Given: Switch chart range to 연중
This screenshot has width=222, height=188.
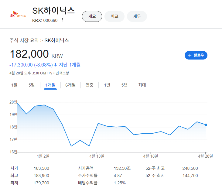Looking at the screenshot, I should 90,85.
